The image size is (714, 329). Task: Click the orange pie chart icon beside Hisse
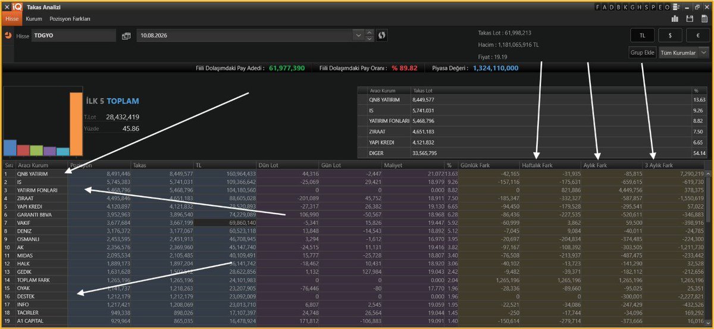point(8,36)
